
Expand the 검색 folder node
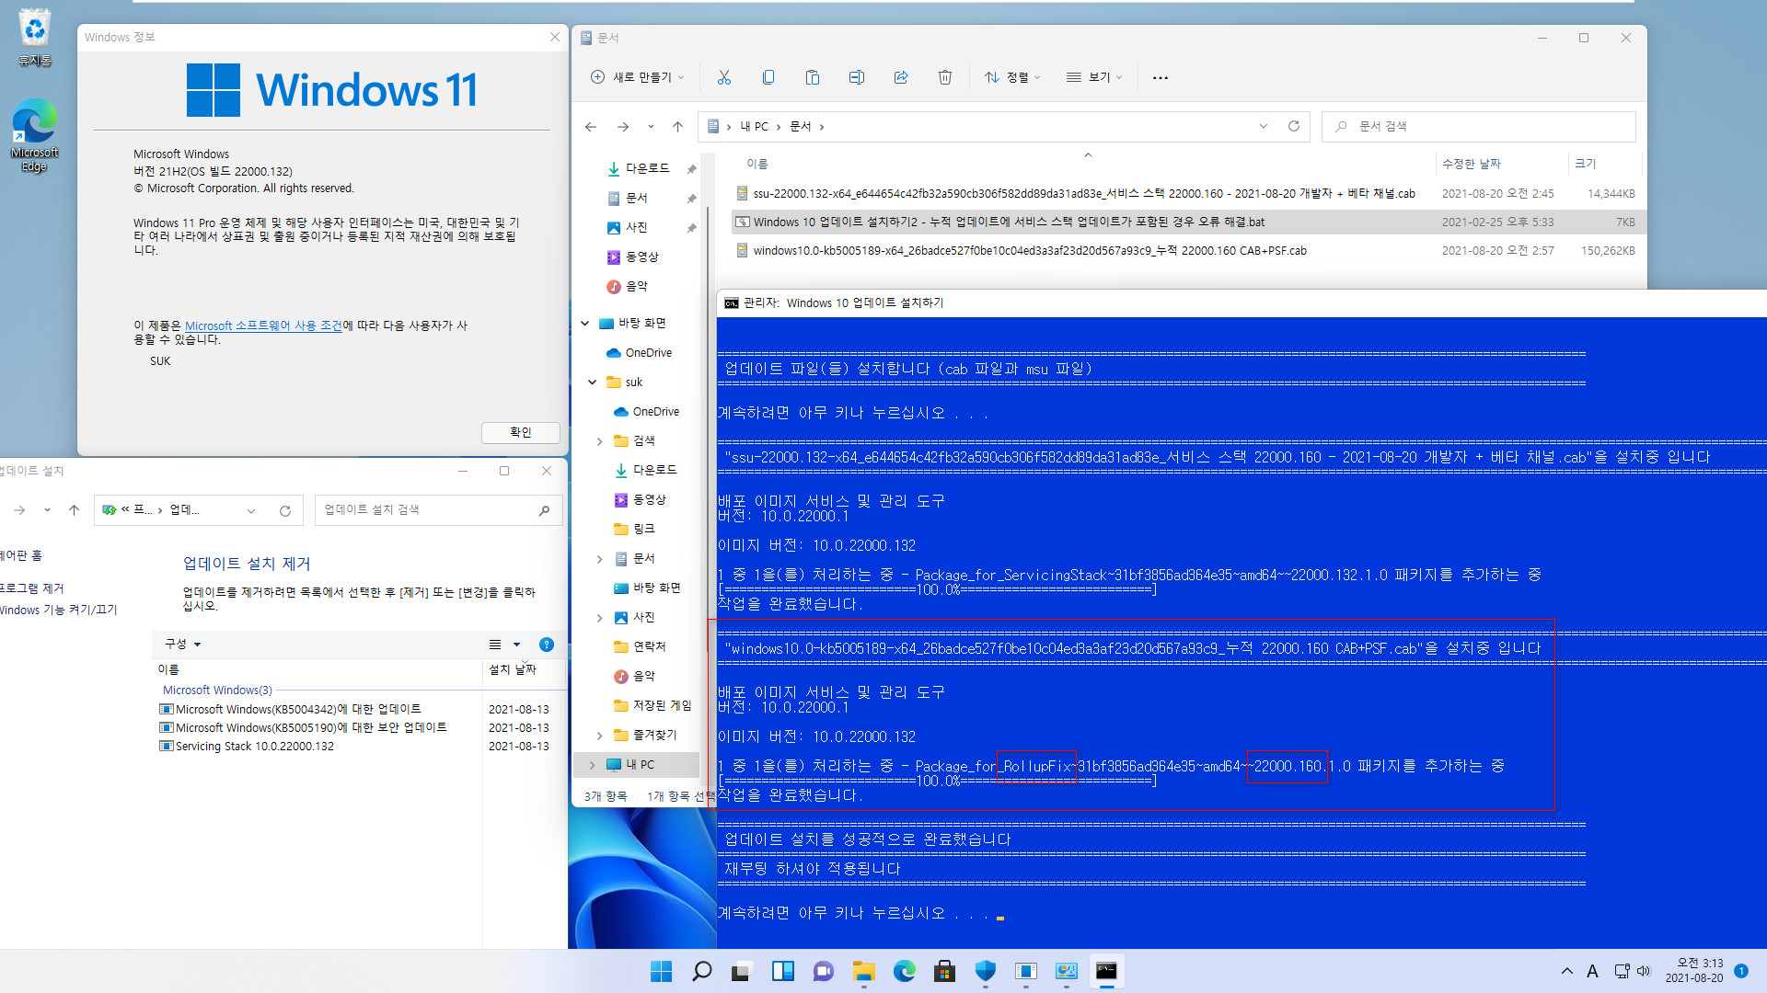[x=600, y=441]
